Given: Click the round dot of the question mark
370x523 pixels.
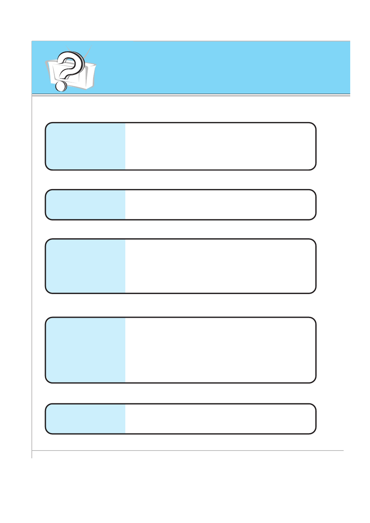Looking at the screenshot, I should [x=61, y=86].
